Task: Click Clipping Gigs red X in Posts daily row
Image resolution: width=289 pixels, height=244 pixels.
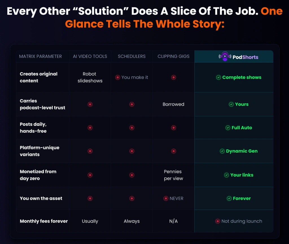Action: (174, 128)
